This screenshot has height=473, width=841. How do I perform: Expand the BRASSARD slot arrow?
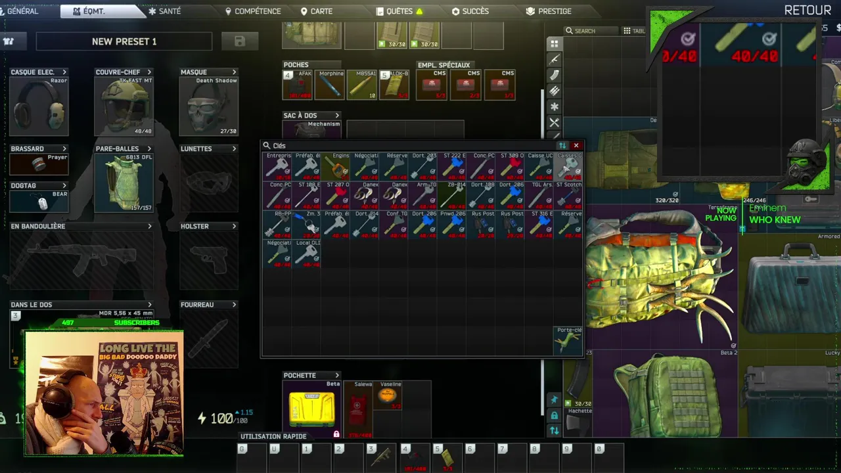pyautogui.click(x=64, y=149)
